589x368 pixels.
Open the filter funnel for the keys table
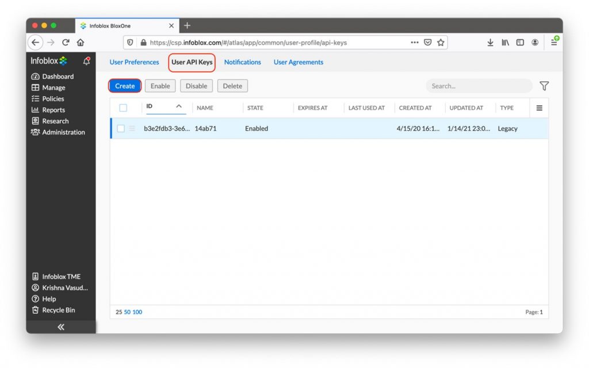coord(544,85)
